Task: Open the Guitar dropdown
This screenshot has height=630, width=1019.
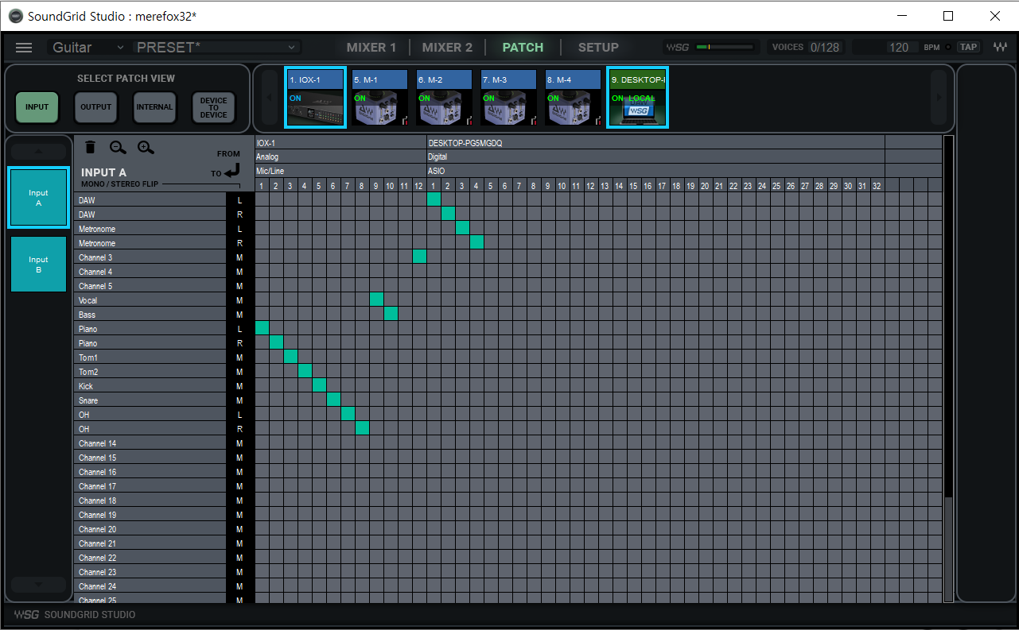Action: tap(88, 48)
